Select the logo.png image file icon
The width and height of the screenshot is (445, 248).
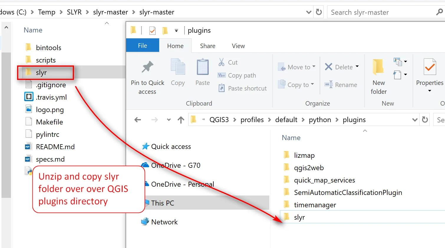point(29,109)
